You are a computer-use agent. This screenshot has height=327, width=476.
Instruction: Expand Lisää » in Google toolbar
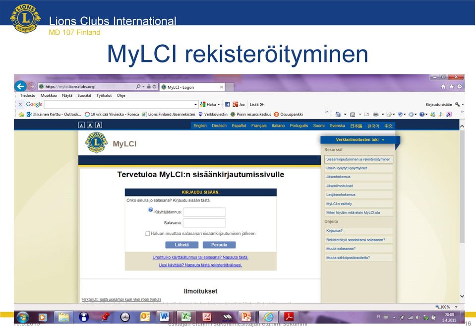(x=256, y=105)
